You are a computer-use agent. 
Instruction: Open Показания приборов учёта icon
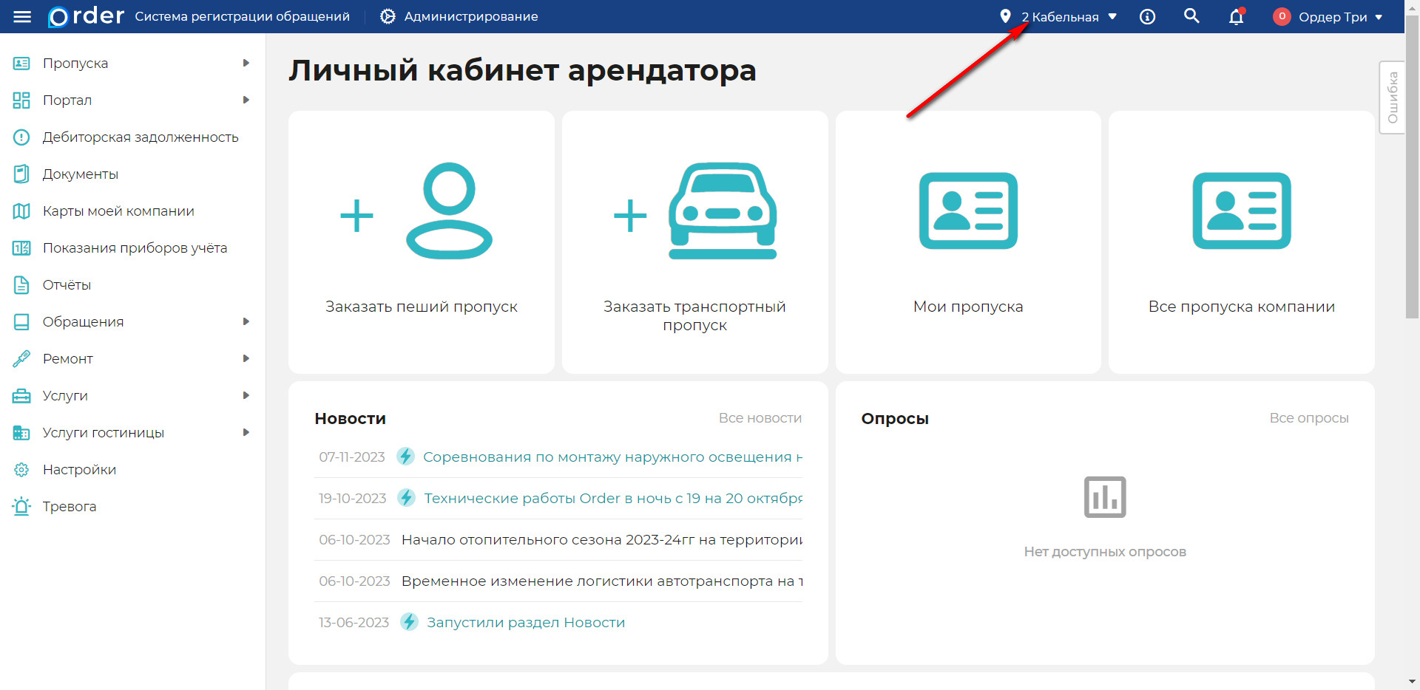tap(21, 247)
